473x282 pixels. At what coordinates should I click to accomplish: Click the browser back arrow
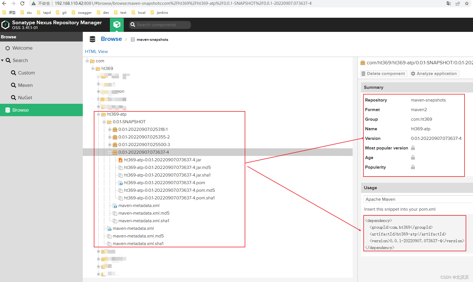point(4,3)
